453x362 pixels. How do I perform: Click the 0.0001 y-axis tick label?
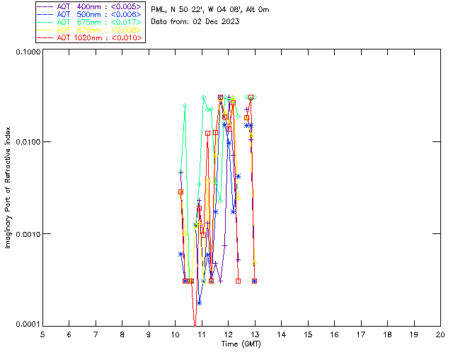[28, 325]
